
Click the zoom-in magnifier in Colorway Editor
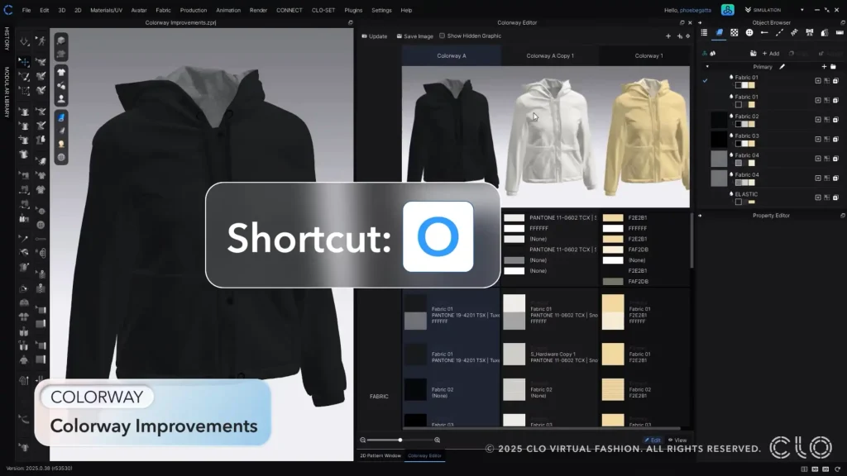pos(438,440)
